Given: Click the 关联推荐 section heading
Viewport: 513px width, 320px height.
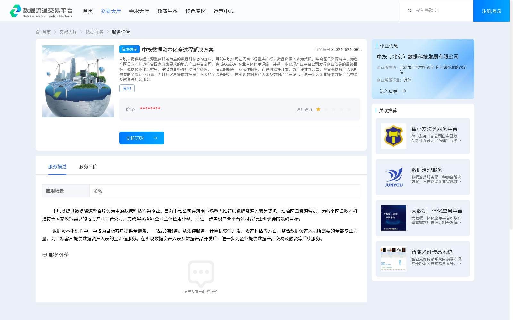Looking at the screenshot, I should [x=388, y=110].
